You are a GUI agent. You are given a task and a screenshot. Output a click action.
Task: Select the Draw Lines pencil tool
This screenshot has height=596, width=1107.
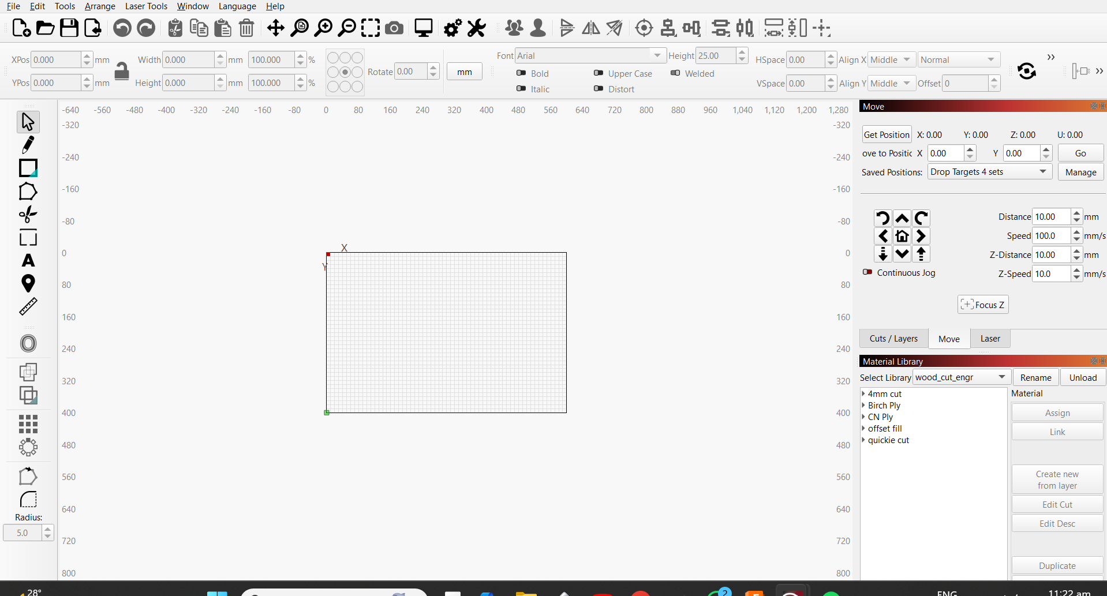28,145
